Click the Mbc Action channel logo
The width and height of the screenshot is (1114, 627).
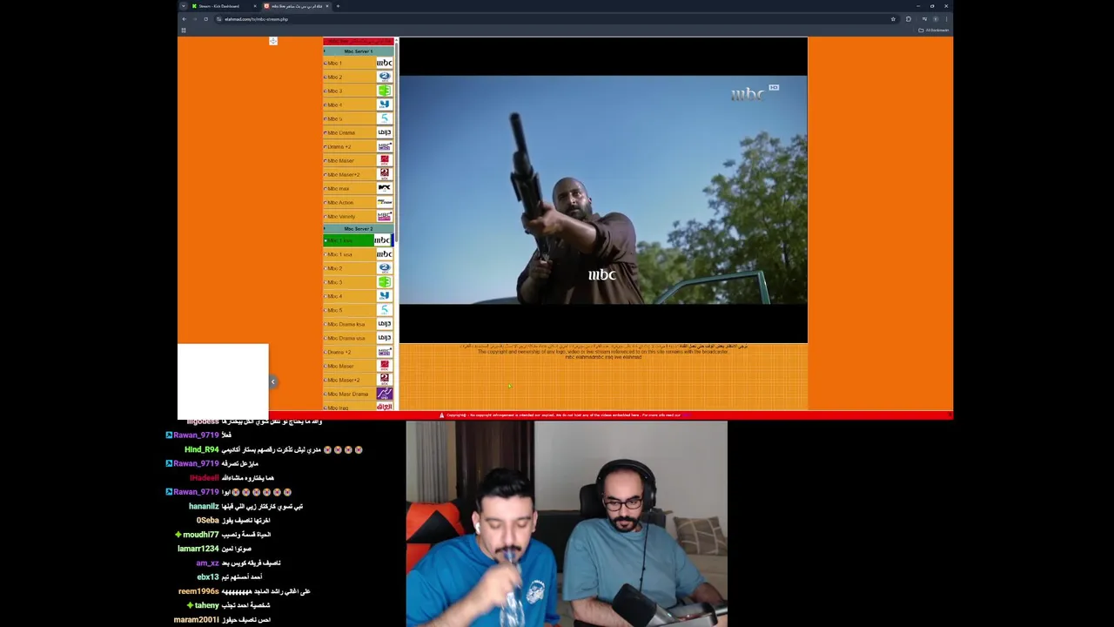[x=384, y=202]
